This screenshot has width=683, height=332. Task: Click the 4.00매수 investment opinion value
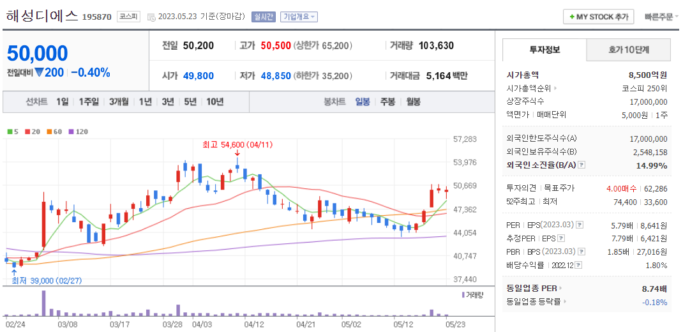pyautogui.click(x=621, y=188)
